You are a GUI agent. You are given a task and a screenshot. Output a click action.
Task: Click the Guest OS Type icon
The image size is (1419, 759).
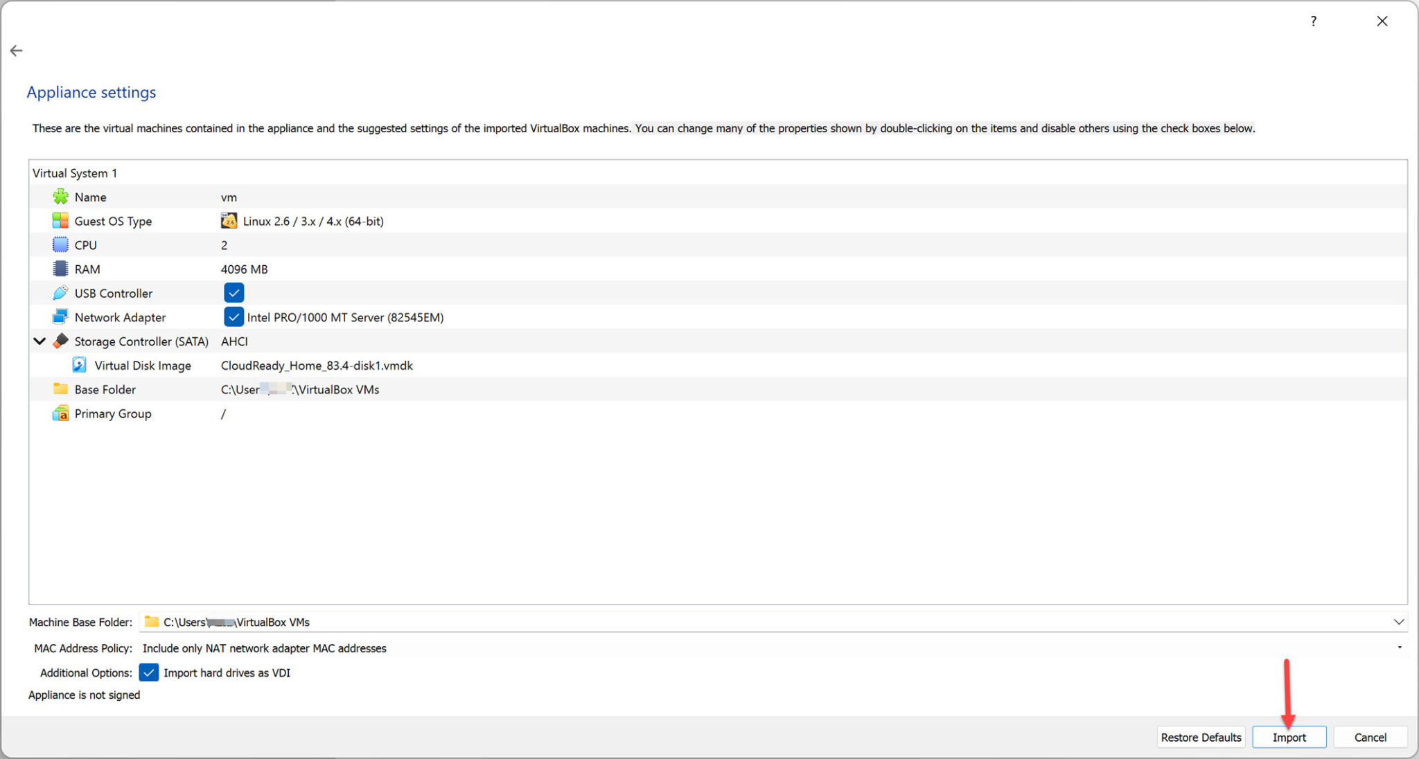tap(60, 221)
